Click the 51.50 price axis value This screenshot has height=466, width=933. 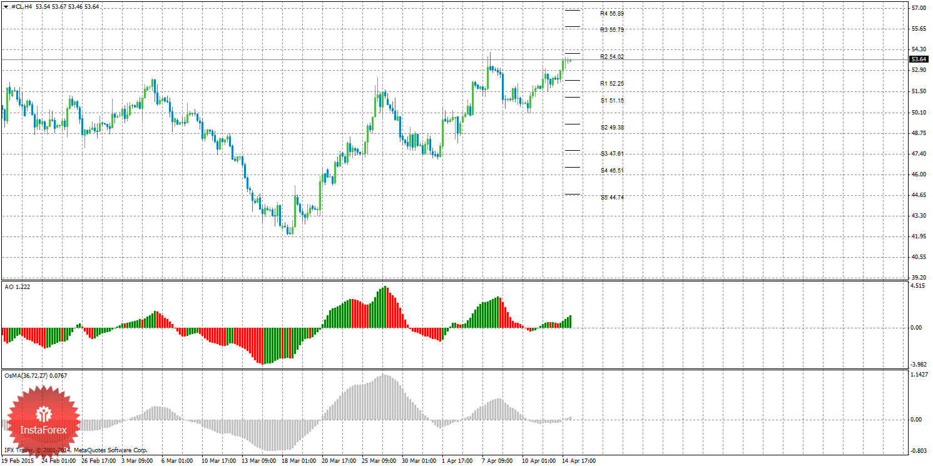(919, 91)
